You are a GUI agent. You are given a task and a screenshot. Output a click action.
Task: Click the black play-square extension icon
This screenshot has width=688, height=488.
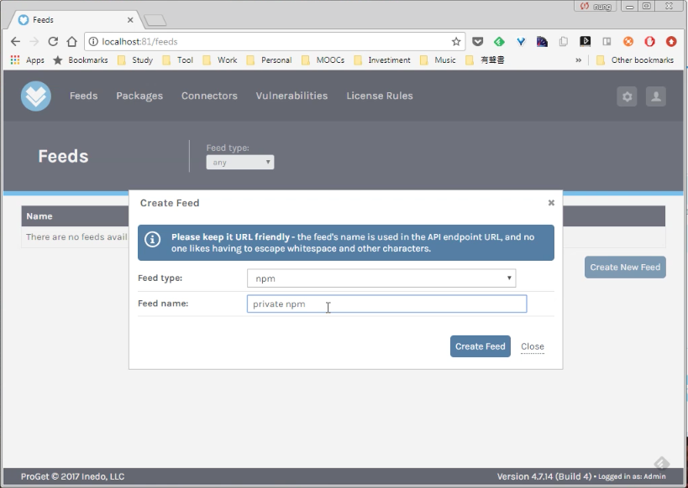click(586, 42)
